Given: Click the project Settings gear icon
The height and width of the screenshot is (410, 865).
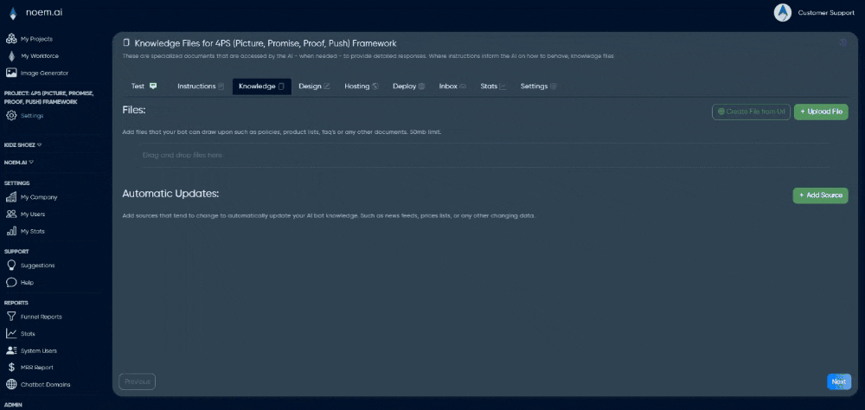Looking at the screenshot, I should tap(11, 115).
